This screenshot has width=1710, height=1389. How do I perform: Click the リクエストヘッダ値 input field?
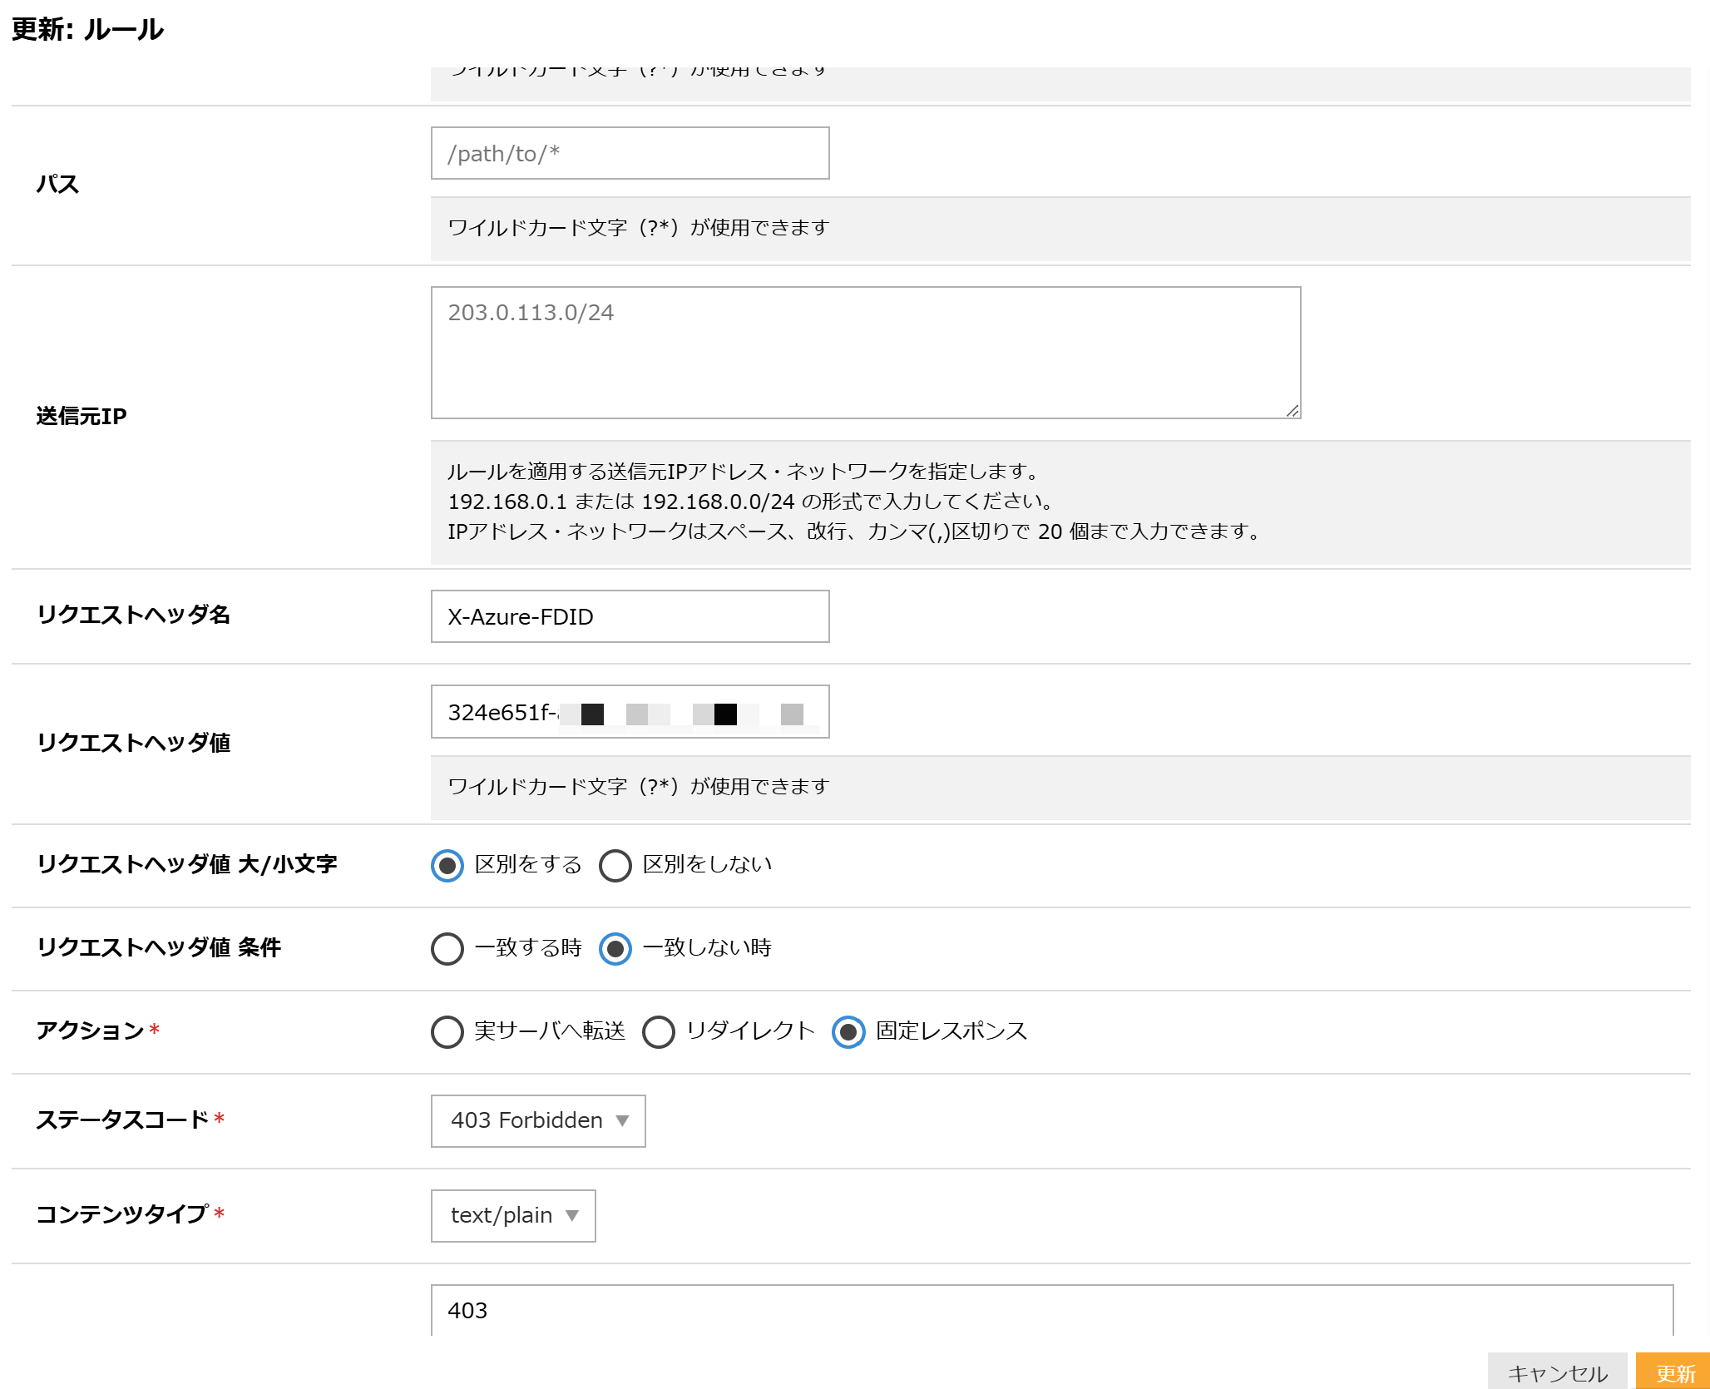630,712
